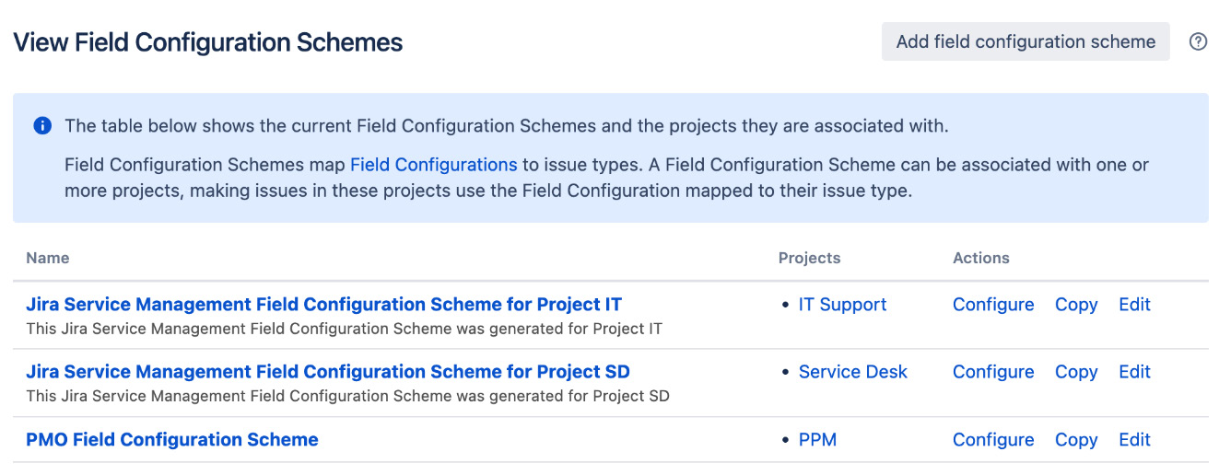Screen dimensions: 1219x475
Task: Open the Project IT field configuration scheme
Action: pos(324,305)
